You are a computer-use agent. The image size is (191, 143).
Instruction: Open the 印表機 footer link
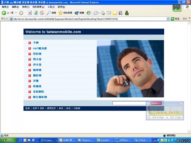click(x=77, y=108)
